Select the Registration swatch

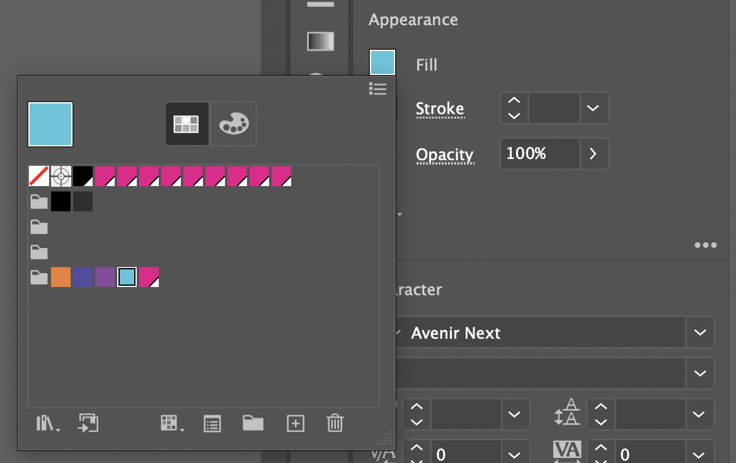(x=60, y=176)
